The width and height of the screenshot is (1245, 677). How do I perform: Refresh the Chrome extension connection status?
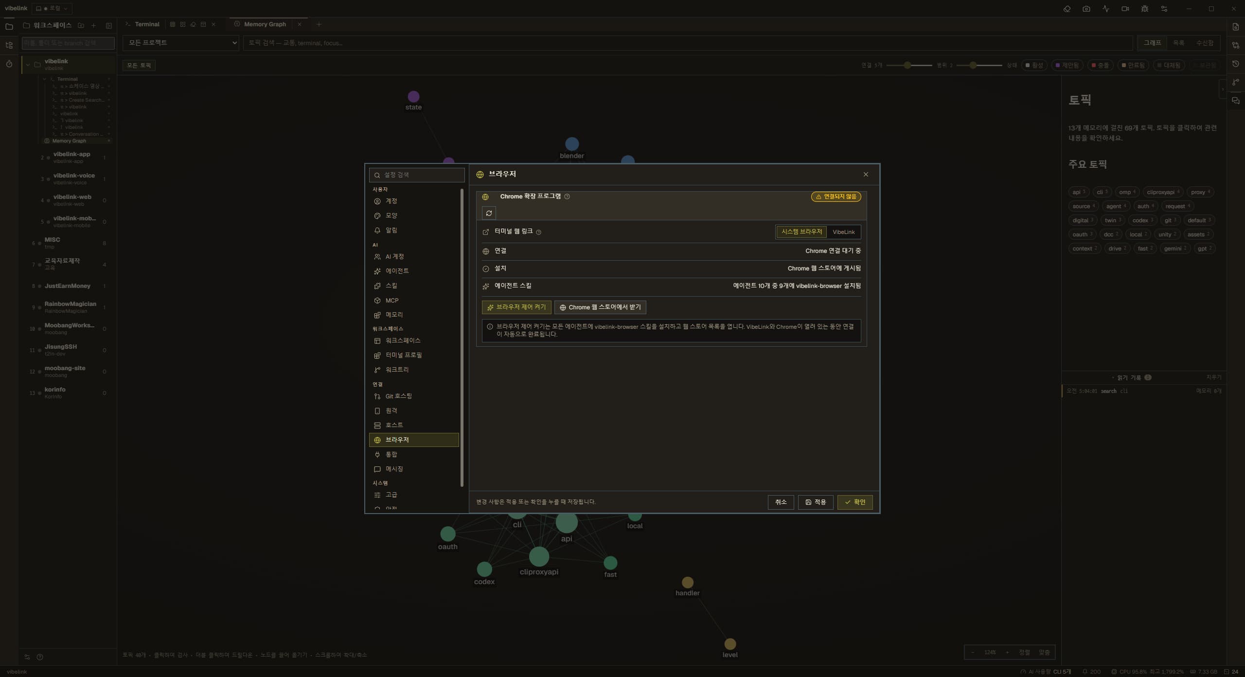click(x=489, y=213)
